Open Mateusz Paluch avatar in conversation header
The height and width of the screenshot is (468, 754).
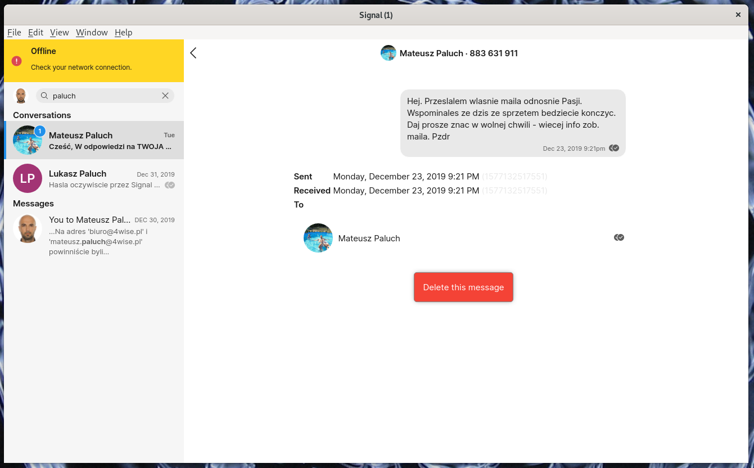coord(389,53)
